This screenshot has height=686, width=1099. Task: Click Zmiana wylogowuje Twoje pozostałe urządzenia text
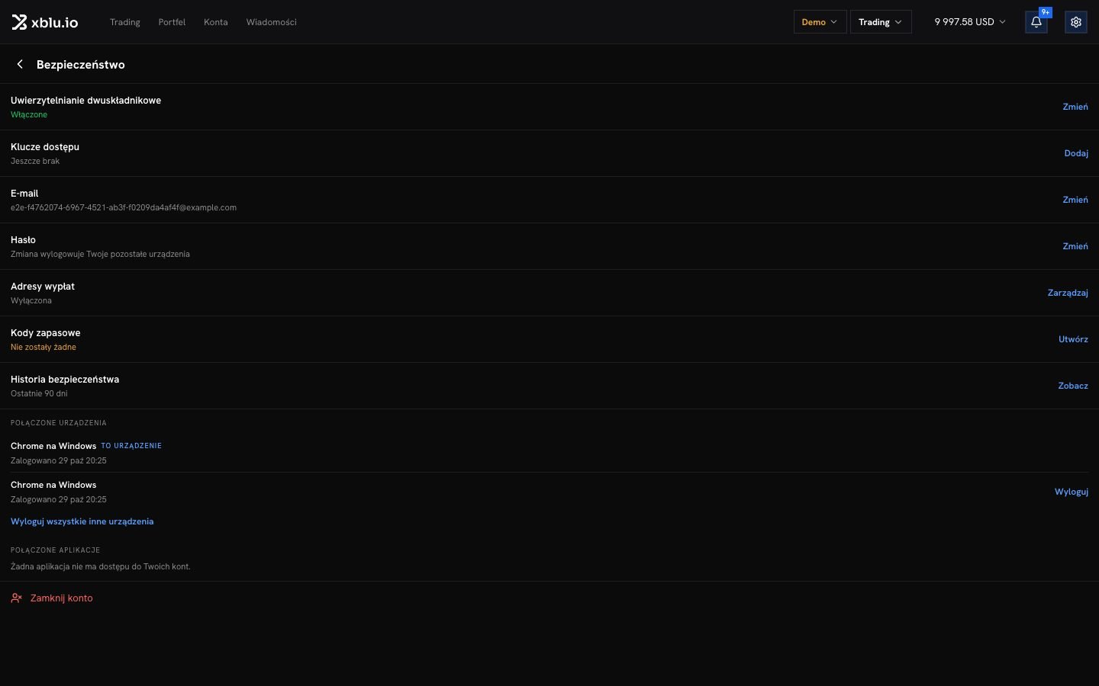100,254
